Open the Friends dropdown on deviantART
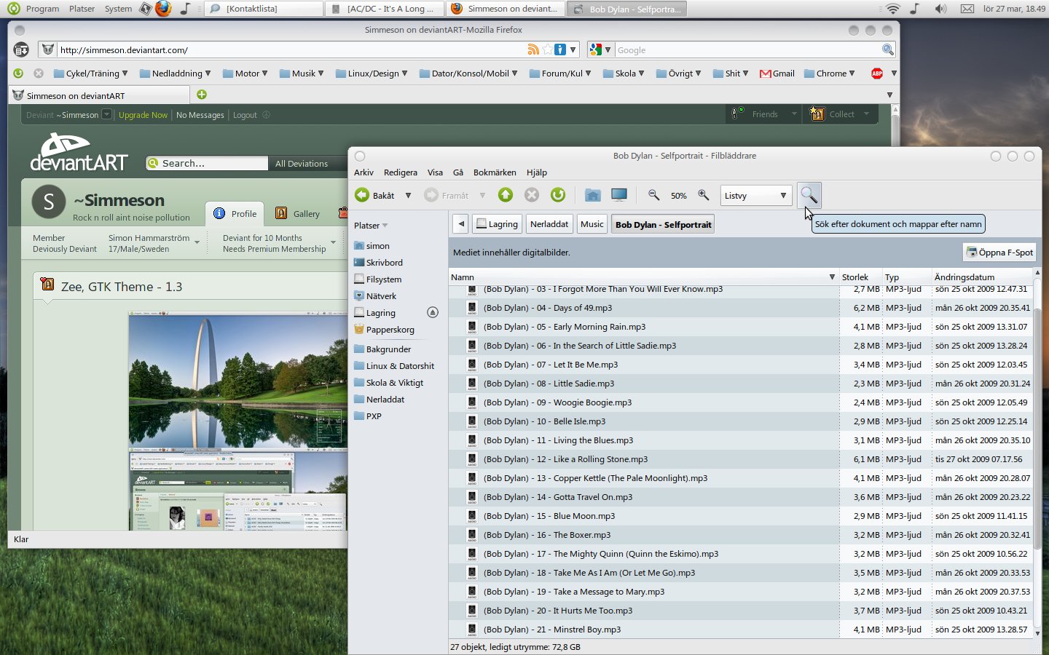This screenshot has height=655, width=1049. pyautogui.click(x=765, y=114)
